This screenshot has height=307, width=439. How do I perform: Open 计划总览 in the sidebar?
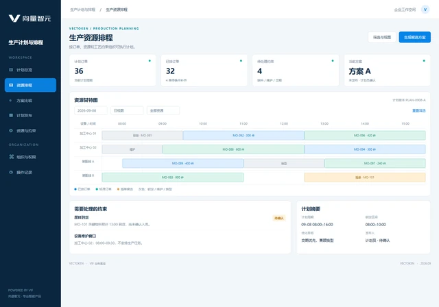30,70
